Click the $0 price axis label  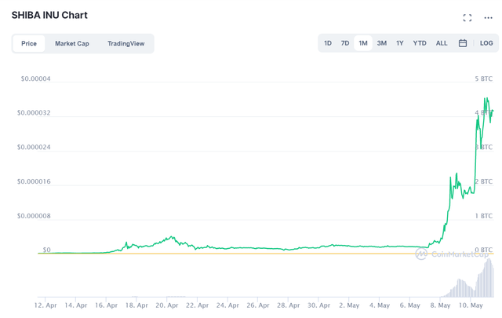click(x=46, y=250)
